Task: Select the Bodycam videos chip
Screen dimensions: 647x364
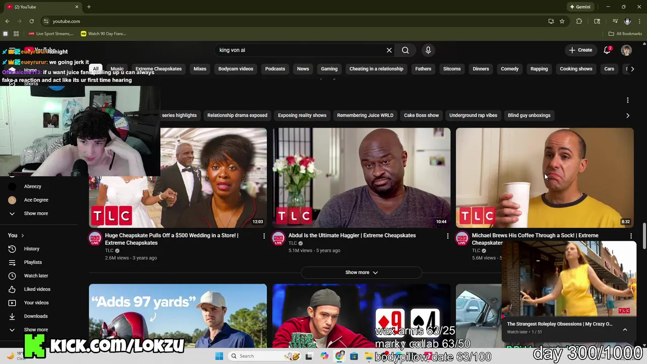Action: pos(236,69)
